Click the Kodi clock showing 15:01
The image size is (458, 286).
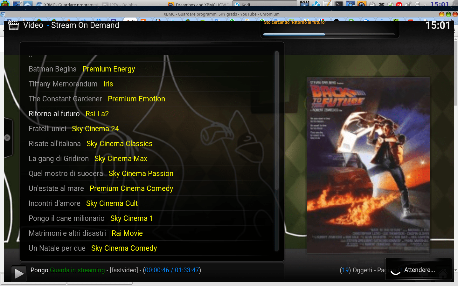coord(438,25)
